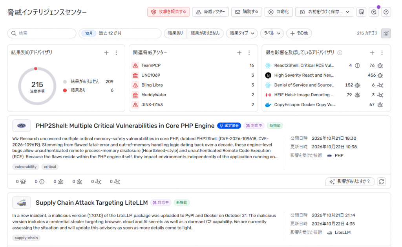Click the exclamation circle counter on PHP2Shell
Screen dimensions: 402x247
click(40, 182)
